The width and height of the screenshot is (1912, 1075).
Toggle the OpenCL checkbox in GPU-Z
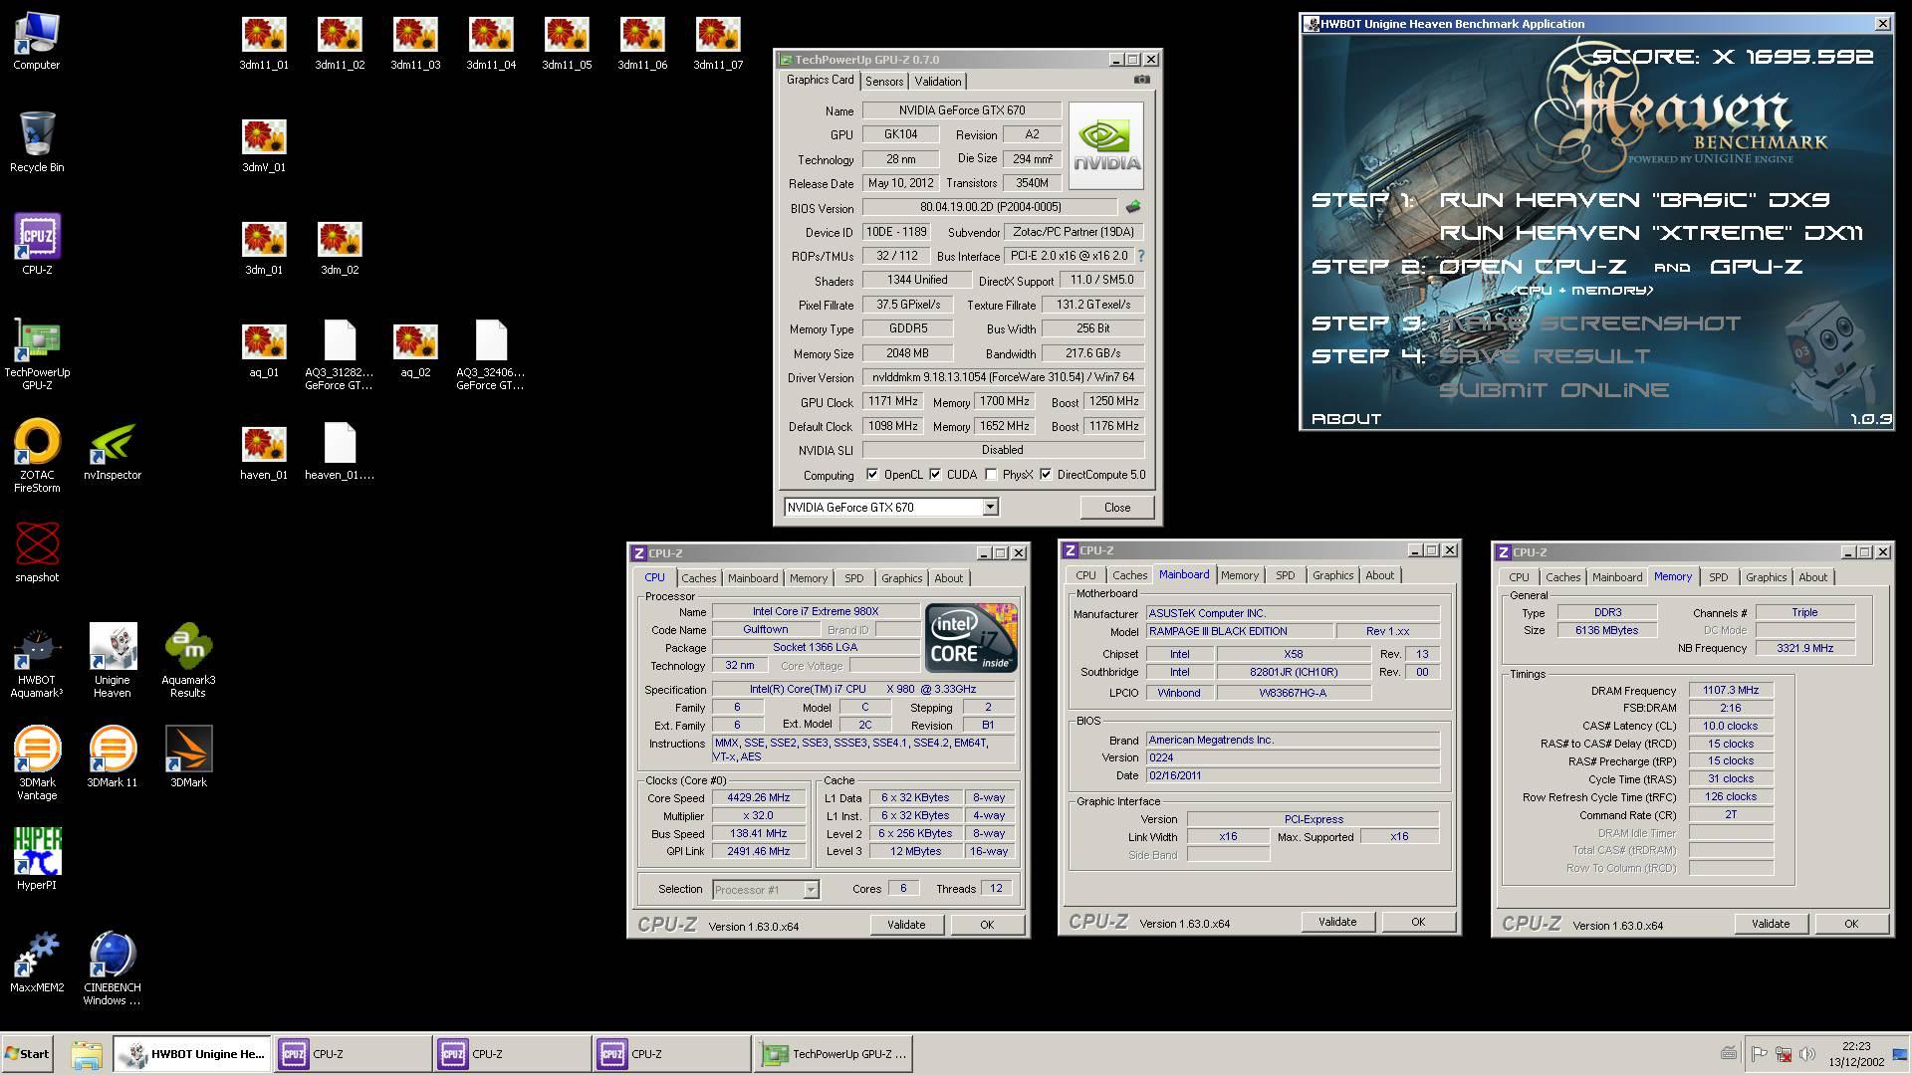pyautogui.click(x=872, y=475)
